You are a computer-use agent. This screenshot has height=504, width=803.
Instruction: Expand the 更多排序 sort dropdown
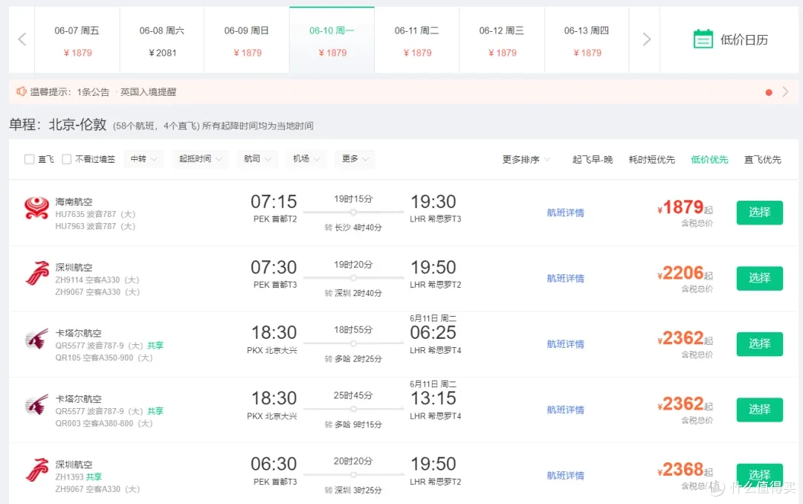(x=526, y=160)
